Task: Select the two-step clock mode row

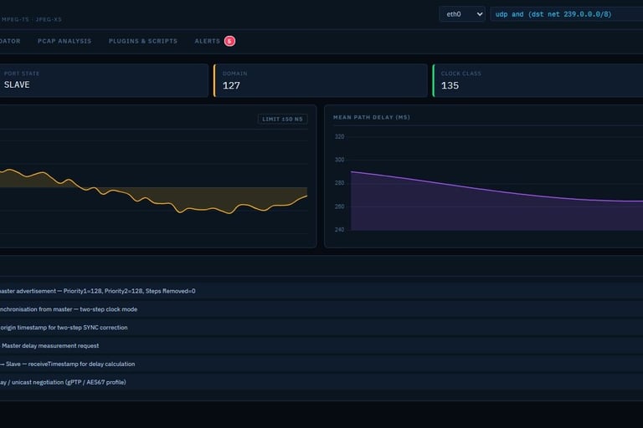Action: [321, 309]
